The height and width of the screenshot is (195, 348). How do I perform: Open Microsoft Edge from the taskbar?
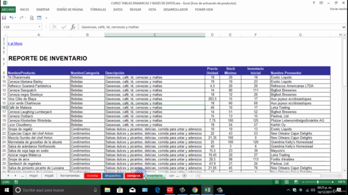tap(157, 190)
